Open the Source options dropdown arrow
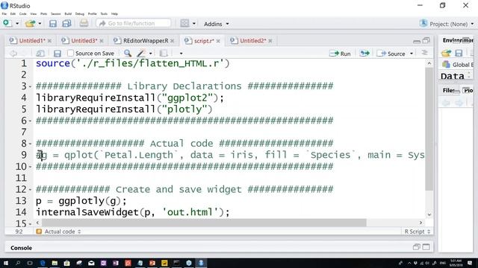 click(412, 54)
